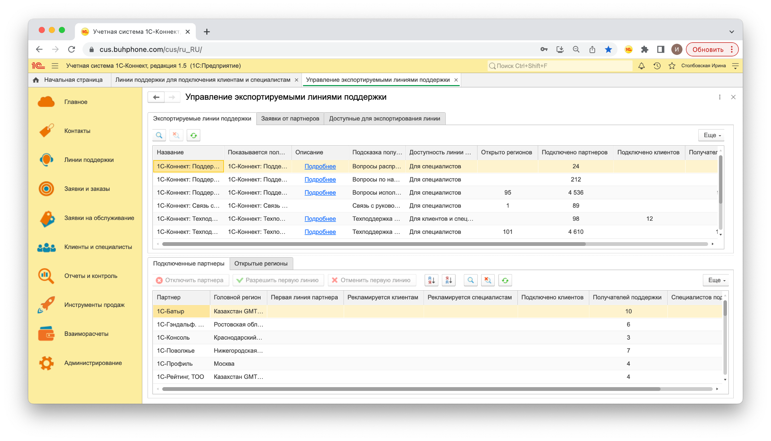Image resolution: width=771 pixels, height=441 pixels.
Task: Click the find magnifier icon in upper toolbar
Action: [x=159, y=135]
